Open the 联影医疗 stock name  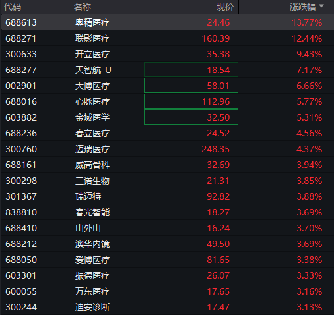pos(92,38)
